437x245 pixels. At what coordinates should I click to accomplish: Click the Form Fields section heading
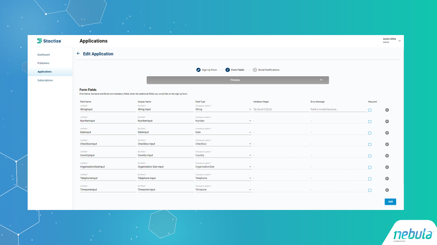88,90
